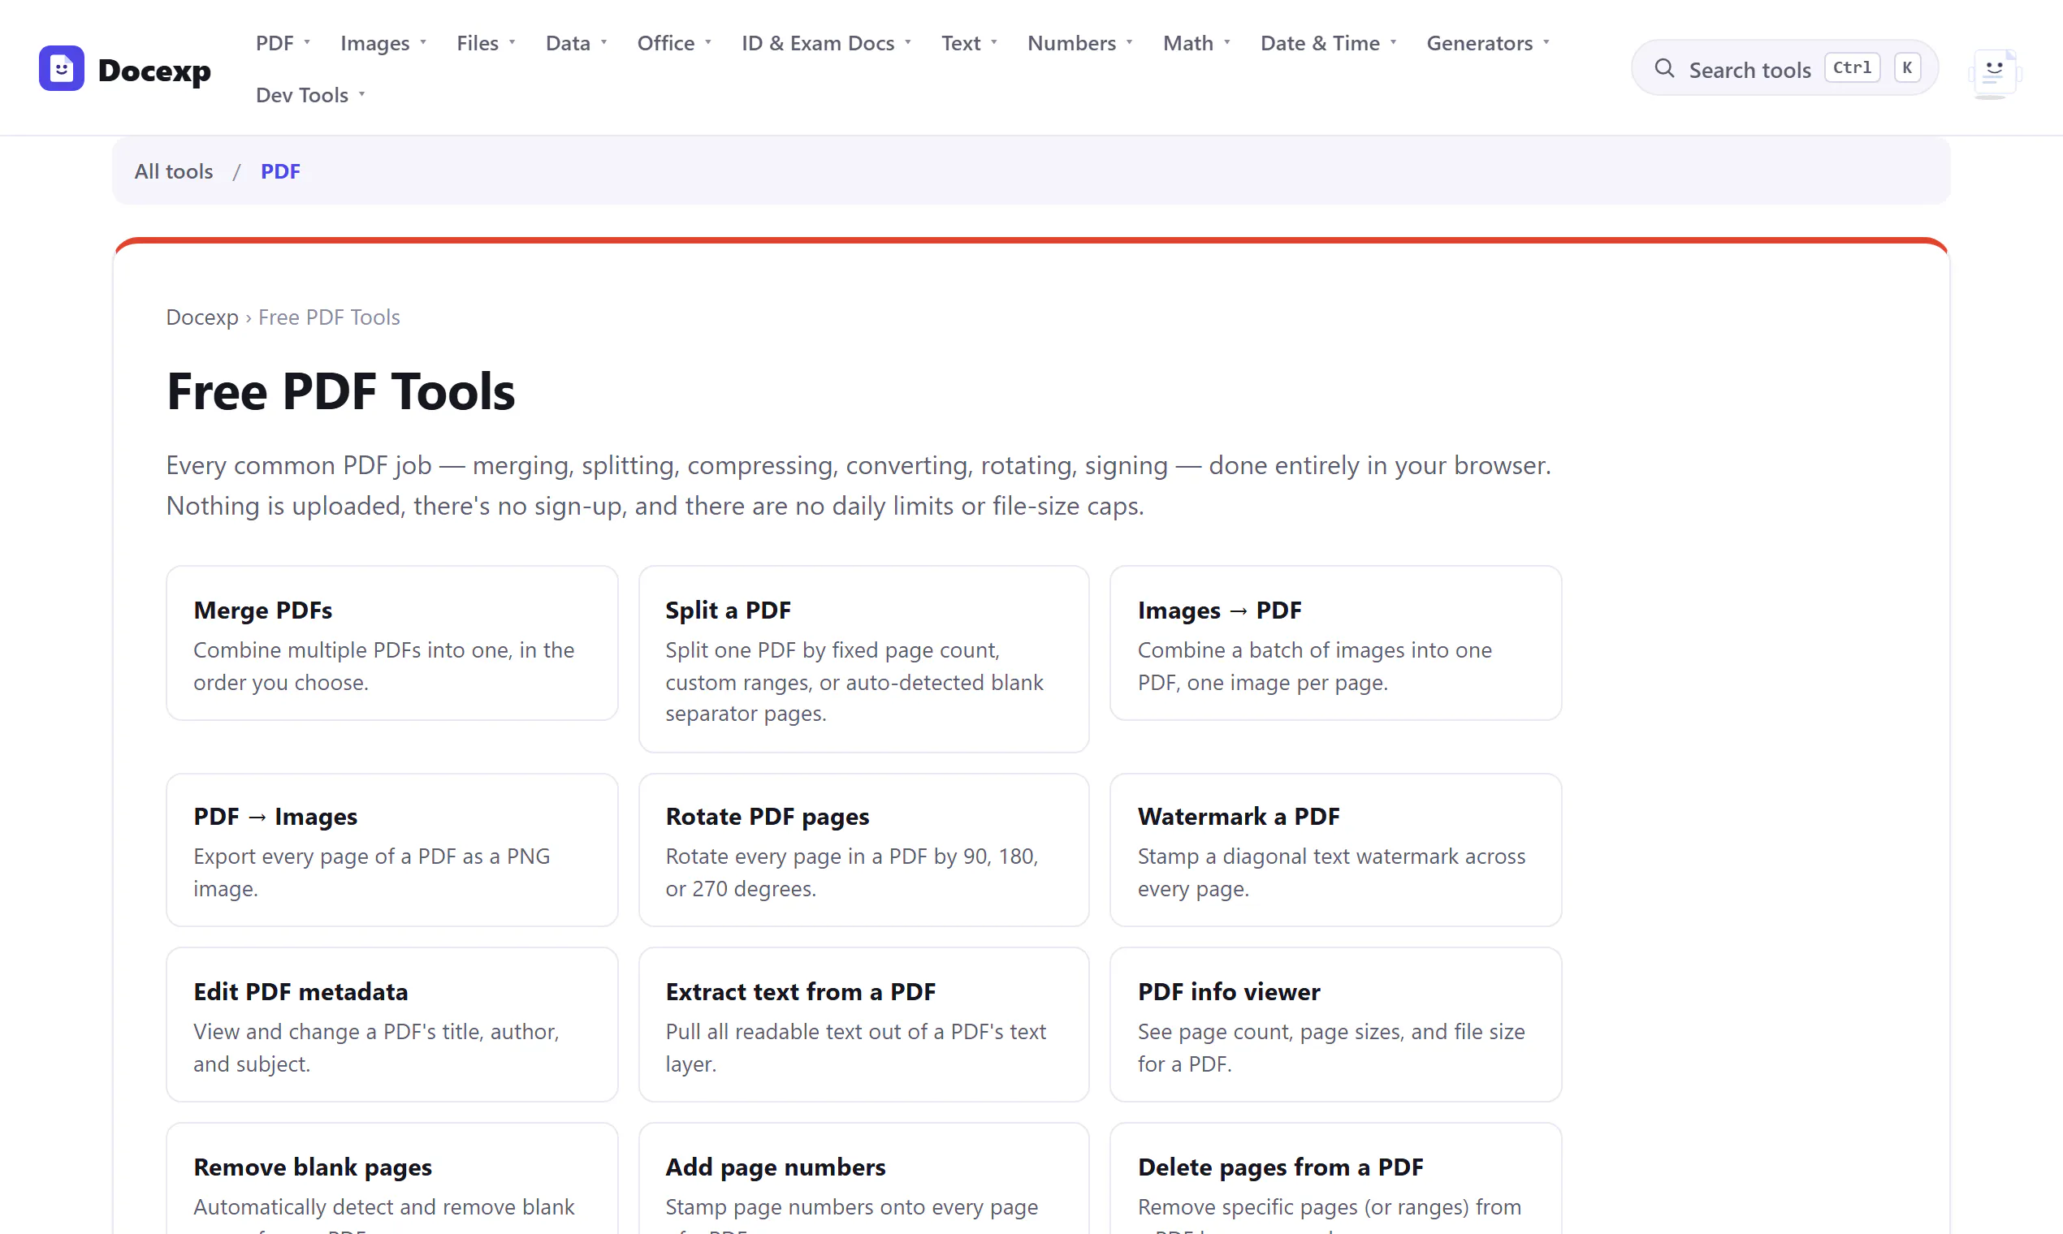Go to All tools breadcrumb
2063x1234 pixels.
point(174,171)
